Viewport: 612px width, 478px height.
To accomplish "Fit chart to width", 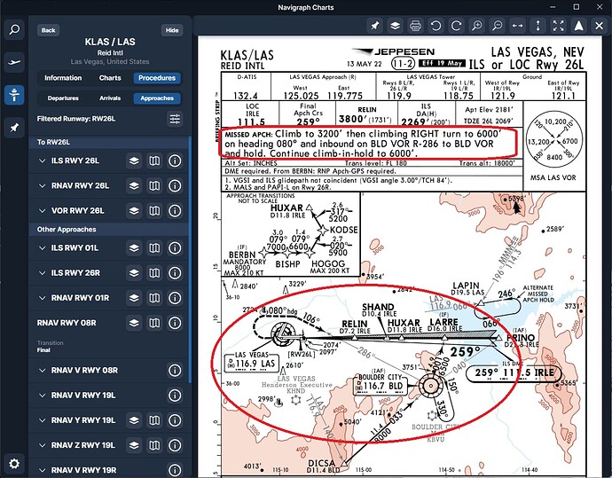I will (x=518, y=26).
